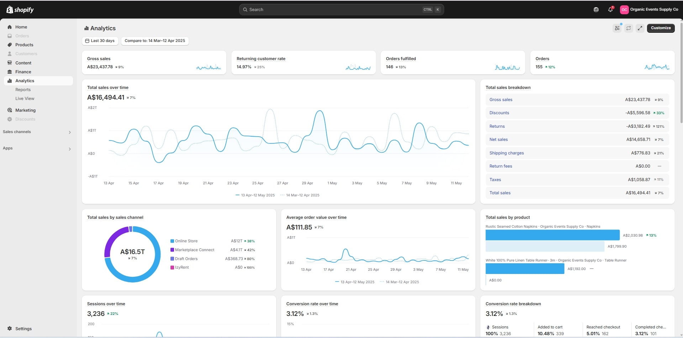Click the Home icon in sidebar
683x338 pixels.
tap(10, 27)
